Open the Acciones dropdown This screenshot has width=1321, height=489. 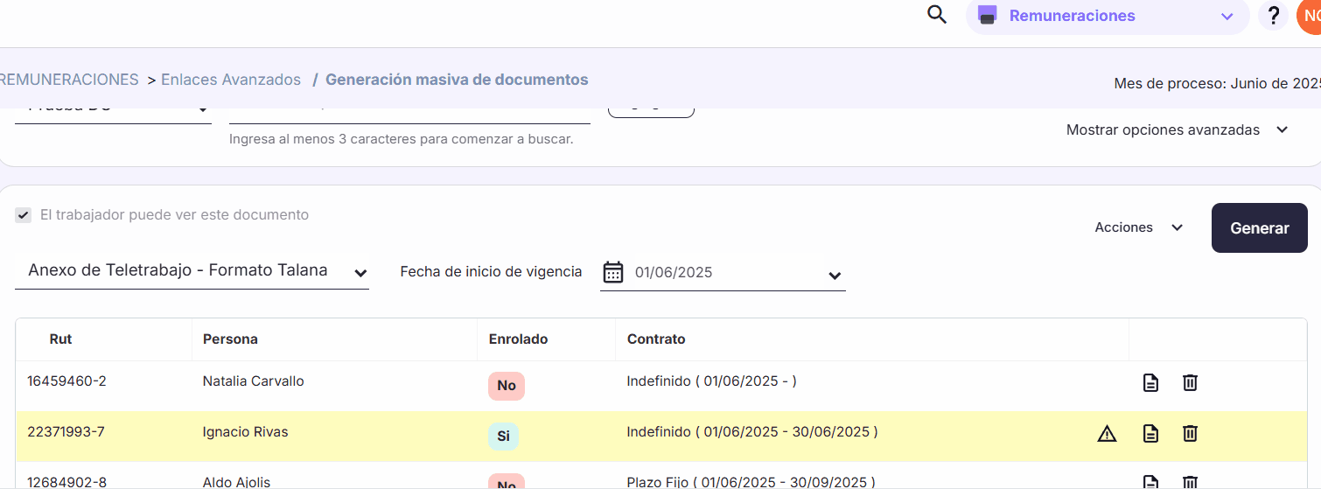(x=1139, y=227)
